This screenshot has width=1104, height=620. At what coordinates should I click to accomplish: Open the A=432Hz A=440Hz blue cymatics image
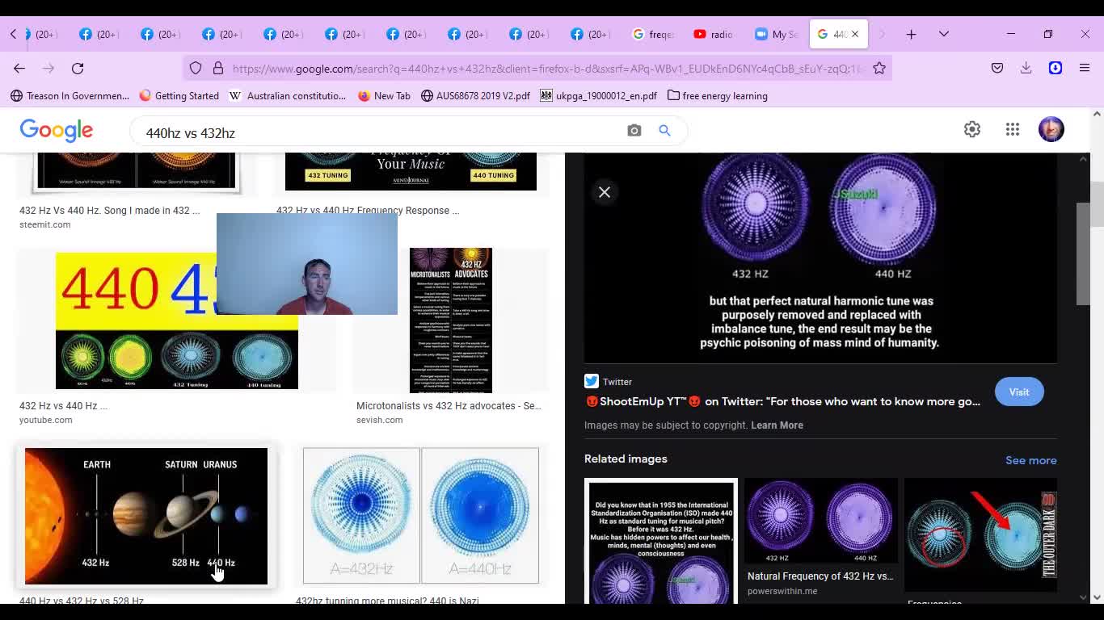pyautogui.click(x=421, y=516)
